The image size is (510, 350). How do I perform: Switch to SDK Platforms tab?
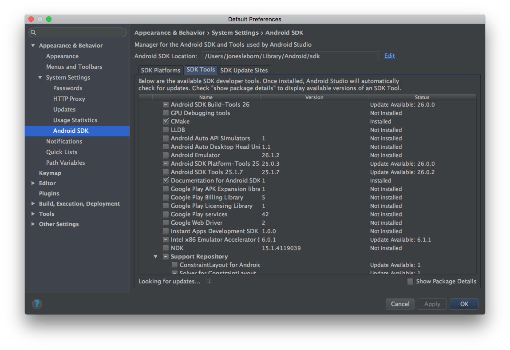pyautogui.click(x=161, y=70)
